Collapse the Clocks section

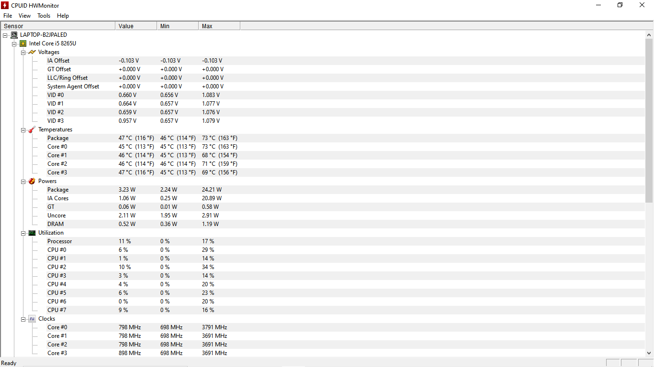[23, 319]
